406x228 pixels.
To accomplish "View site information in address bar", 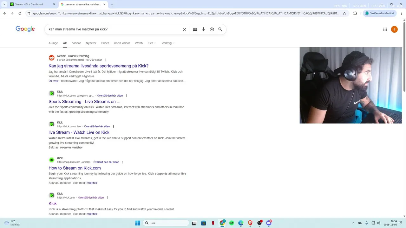I will pyautogui.click(x=29, y=13).
